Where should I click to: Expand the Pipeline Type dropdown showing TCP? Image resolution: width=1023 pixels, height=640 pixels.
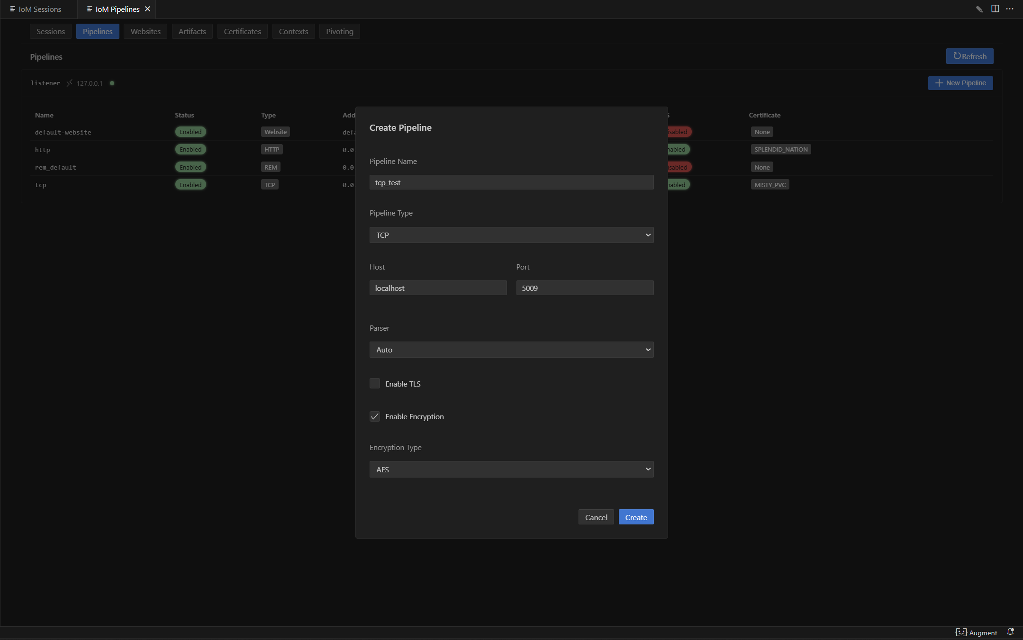point(511,235)
